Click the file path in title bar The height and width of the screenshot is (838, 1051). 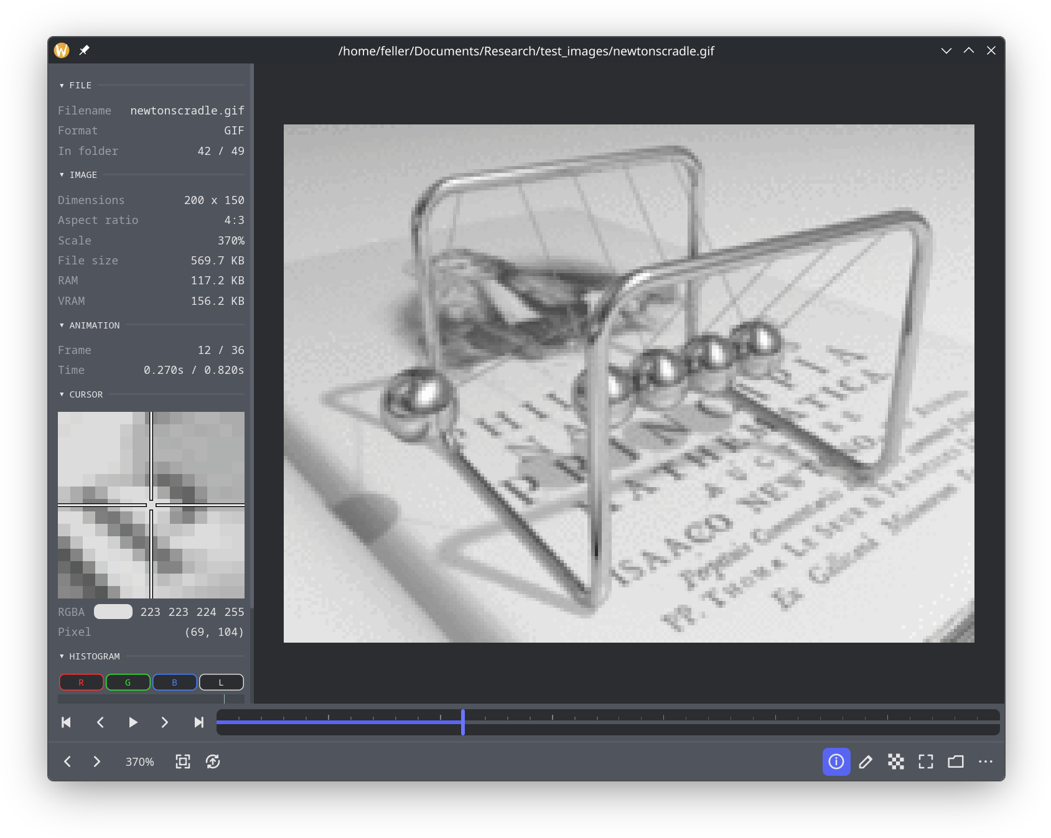tap(526, 51)
